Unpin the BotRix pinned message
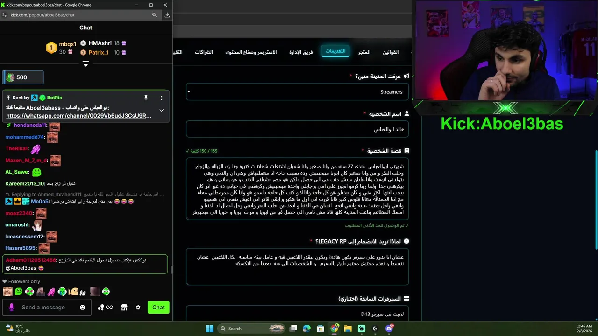This screenshot has width=598, height=336. pyautogui.click(x=146, y=98)
